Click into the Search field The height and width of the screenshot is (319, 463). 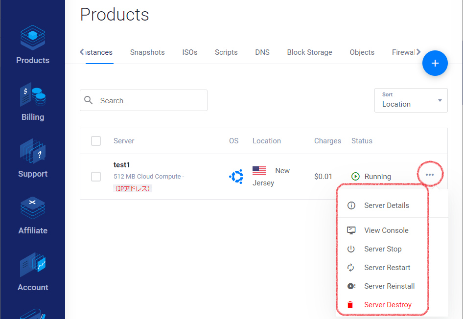pos(143,100)
